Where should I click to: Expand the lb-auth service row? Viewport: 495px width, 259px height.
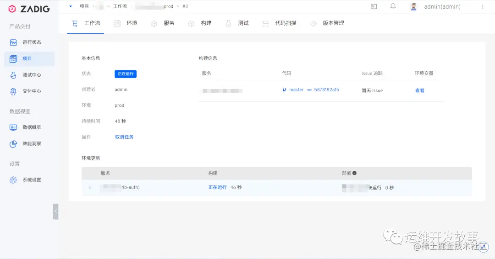(90, 188)
